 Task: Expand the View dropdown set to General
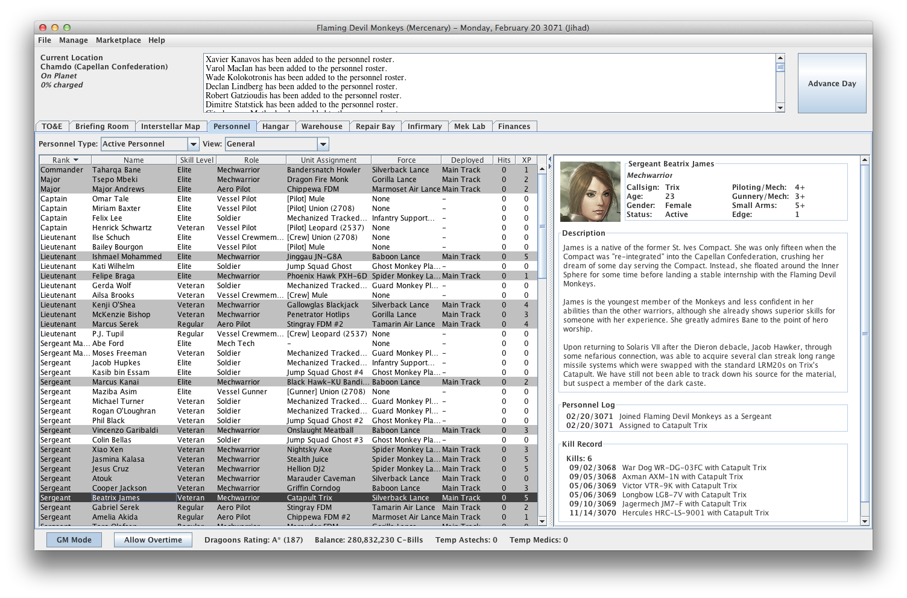pos(323,144)
